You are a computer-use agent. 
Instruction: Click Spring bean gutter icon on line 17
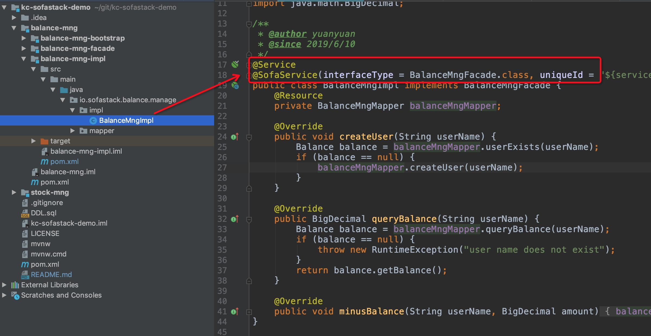click(235, 64)
